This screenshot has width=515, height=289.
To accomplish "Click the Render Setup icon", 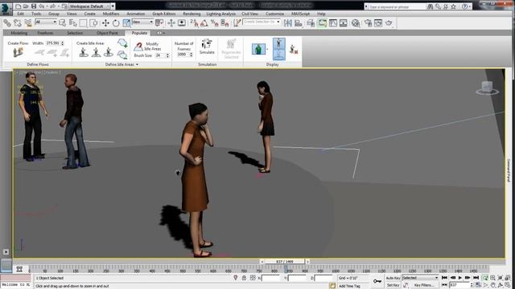I will tap(368, 23).
